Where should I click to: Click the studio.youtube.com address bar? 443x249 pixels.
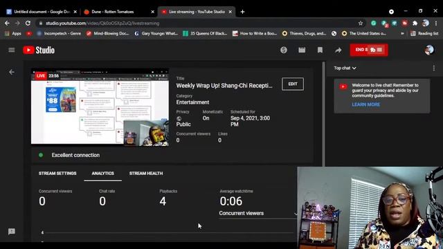(x=198, y=23)
